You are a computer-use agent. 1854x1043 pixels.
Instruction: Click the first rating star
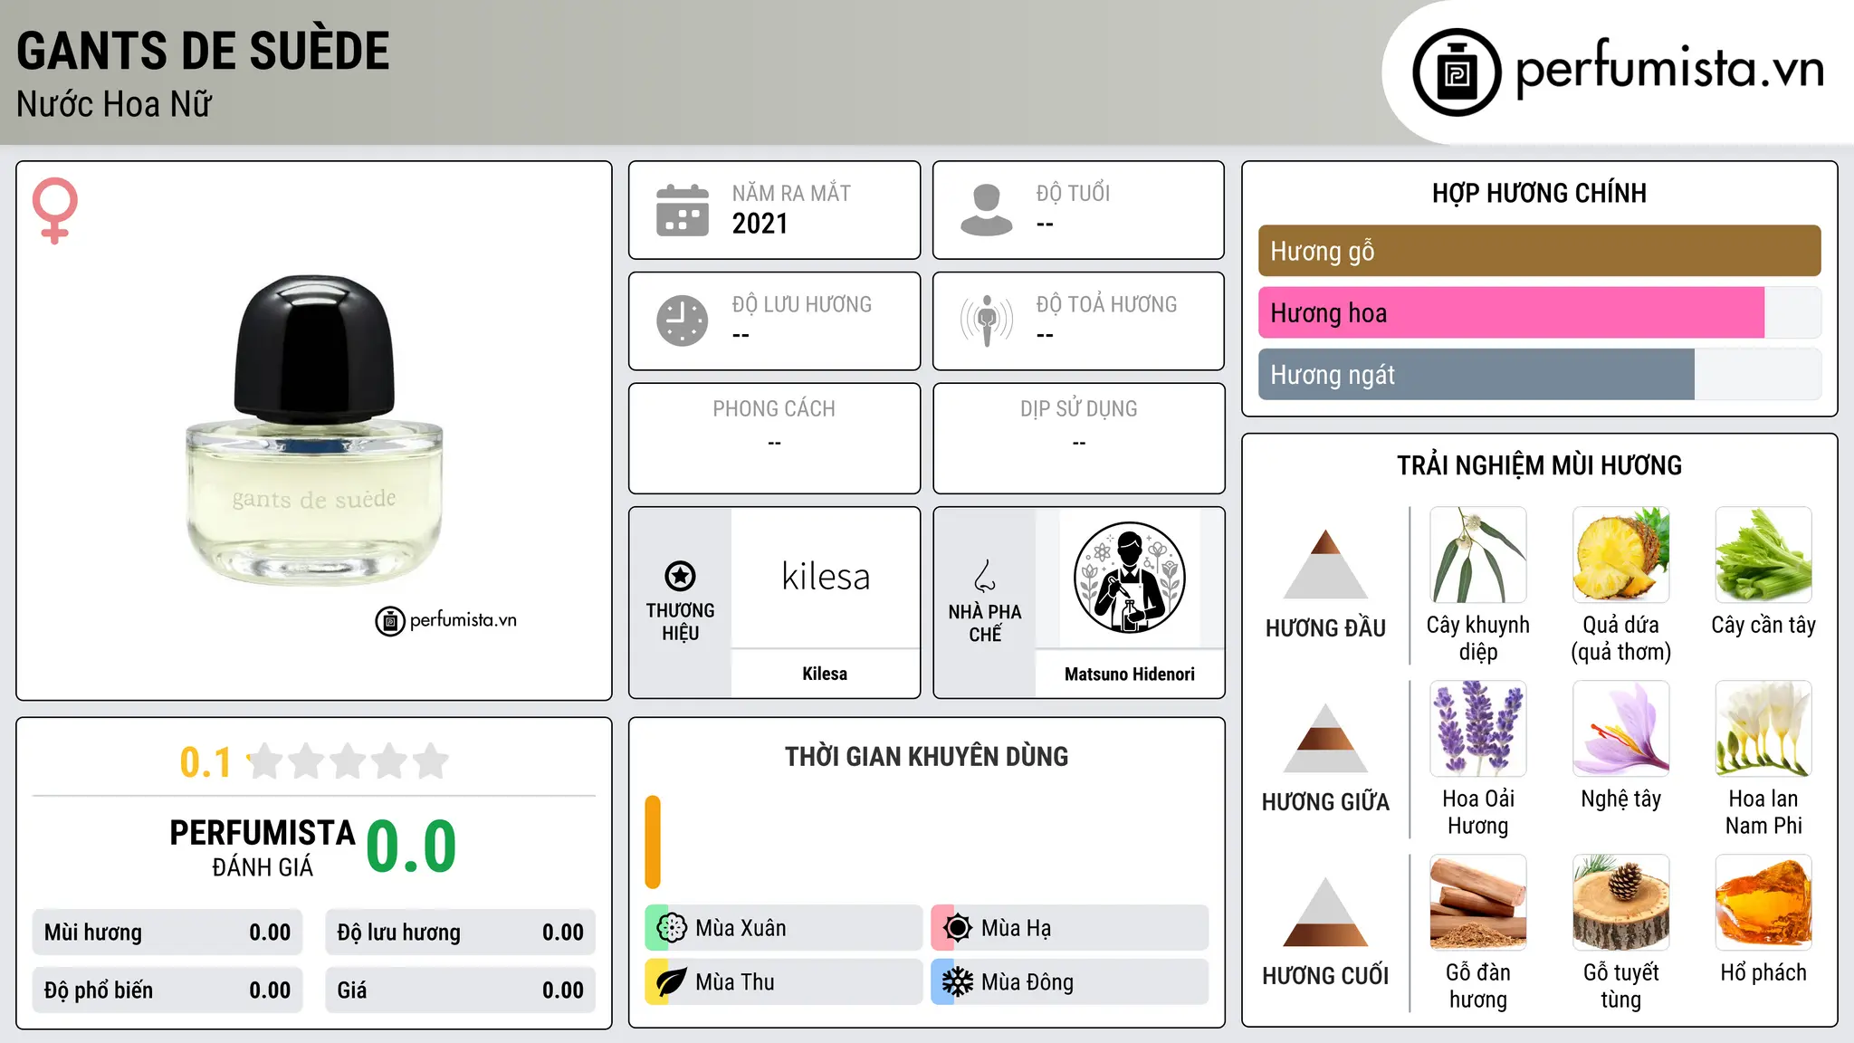pyautogui.click(x=265, y=761)
